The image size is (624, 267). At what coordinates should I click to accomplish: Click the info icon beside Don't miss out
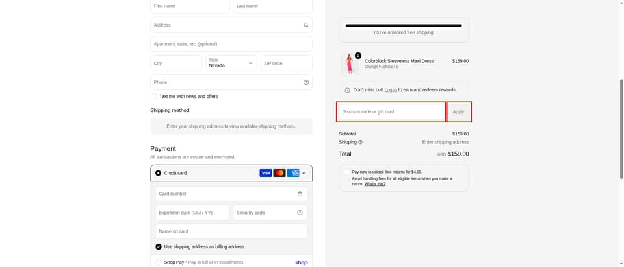click(347, 90)
